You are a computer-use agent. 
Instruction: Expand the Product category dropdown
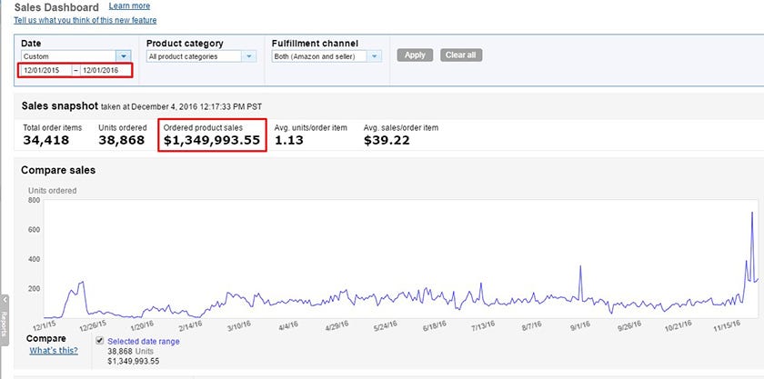tap(249, 56)
